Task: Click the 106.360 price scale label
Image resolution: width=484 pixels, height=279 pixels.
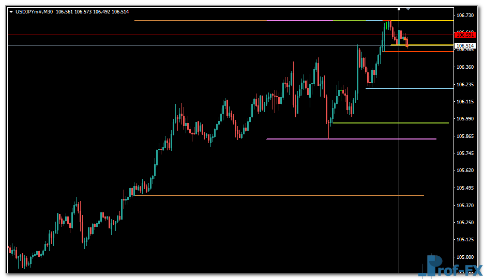Action: (465, 67)
